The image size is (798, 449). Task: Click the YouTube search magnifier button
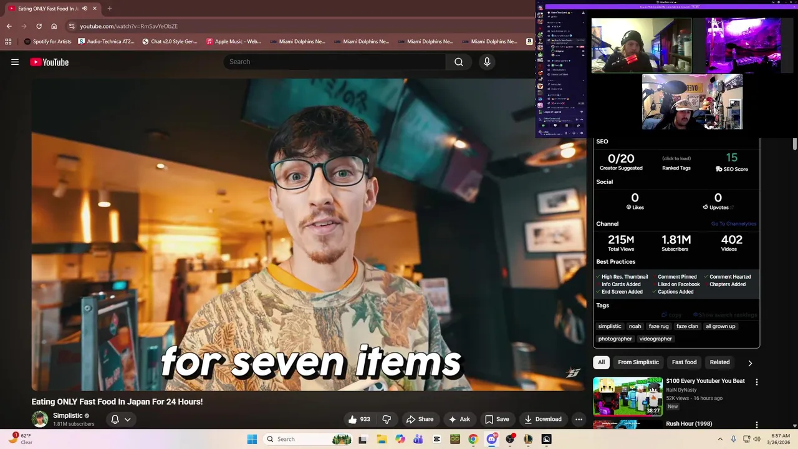(x=459, y=62)
